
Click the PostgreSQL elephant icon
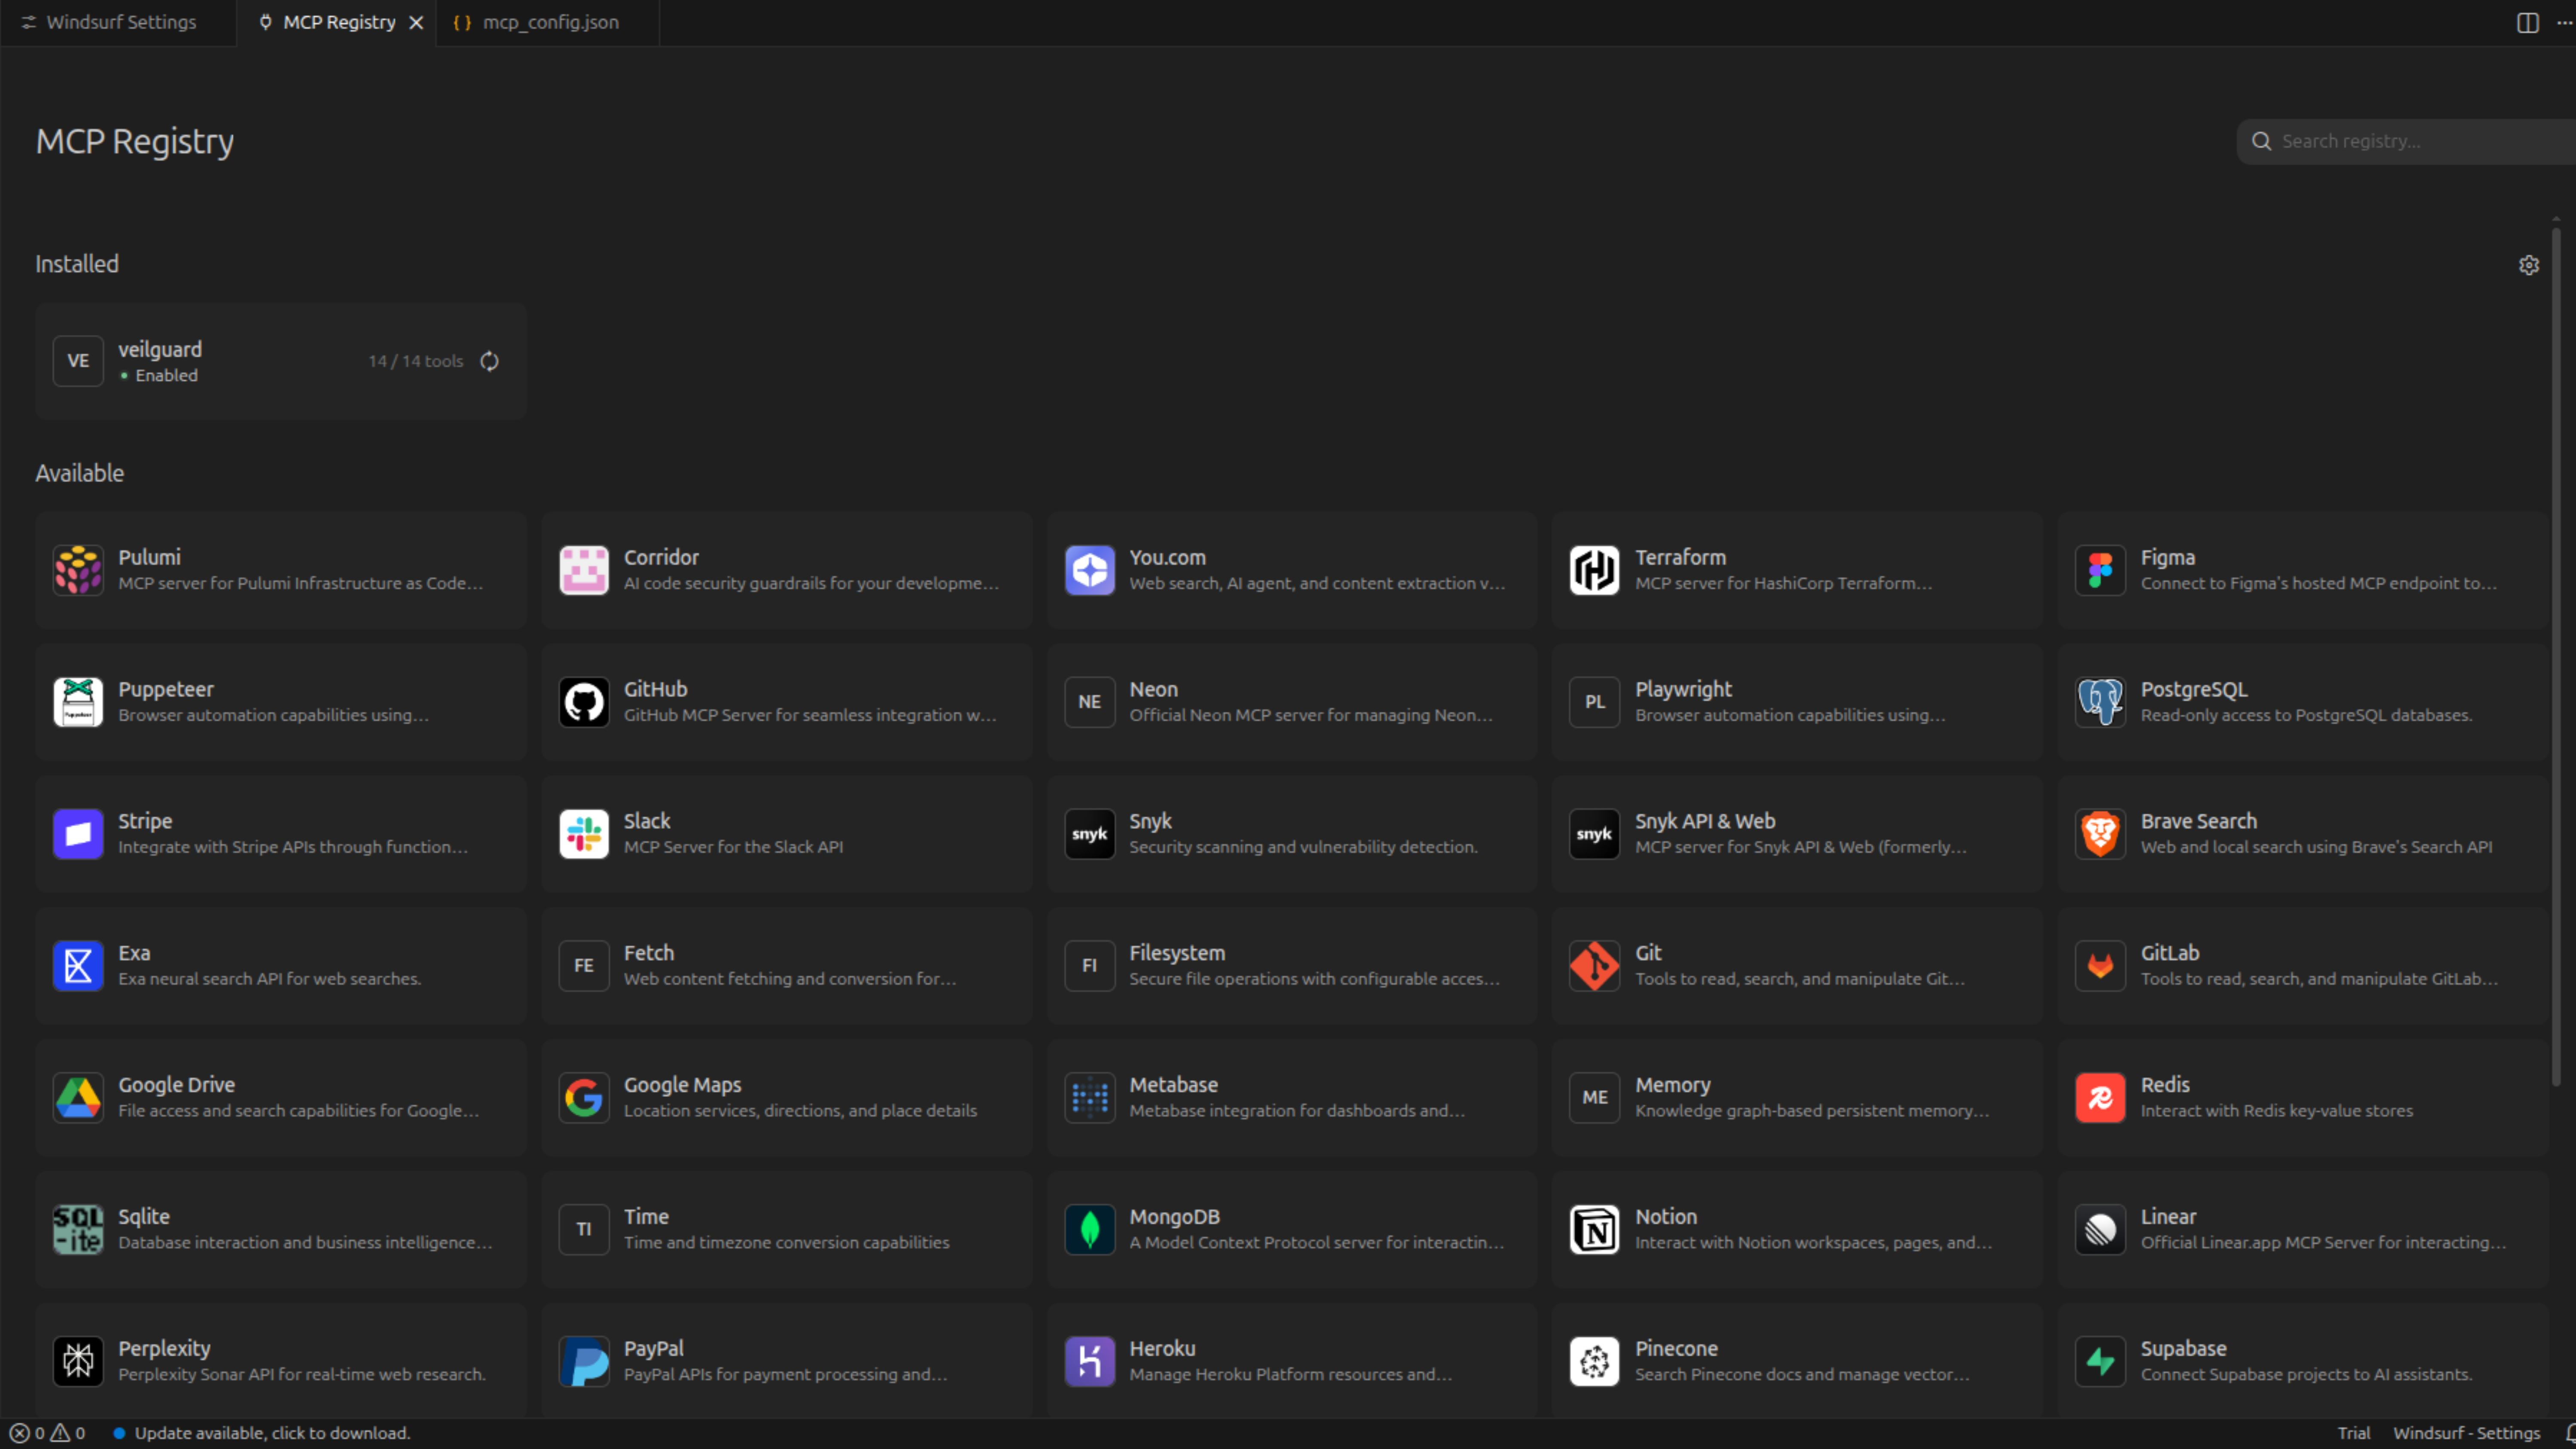(2100, 702)
